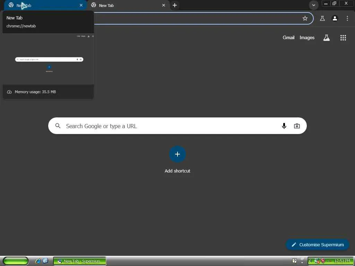This screenshot has height=266, width=355.
Task: Start voice search with microphone icon
Action: (x=284, y=126)
